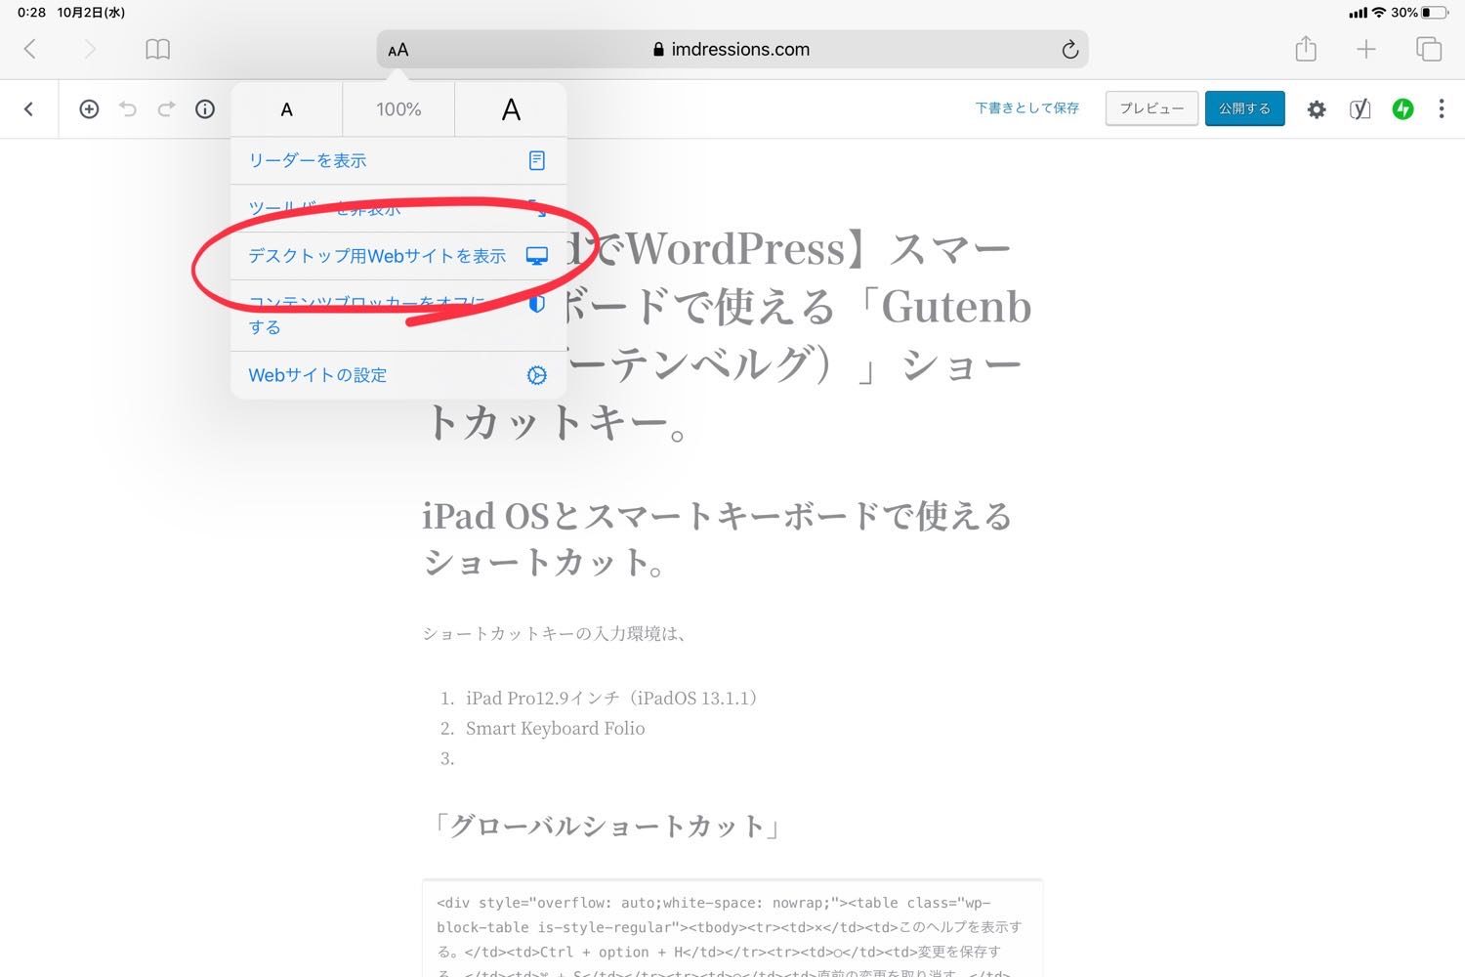Click the paragraph ショートカットキーの入力環境は、
Screen dimensions: 1465x977
click(x=556, y=633)
